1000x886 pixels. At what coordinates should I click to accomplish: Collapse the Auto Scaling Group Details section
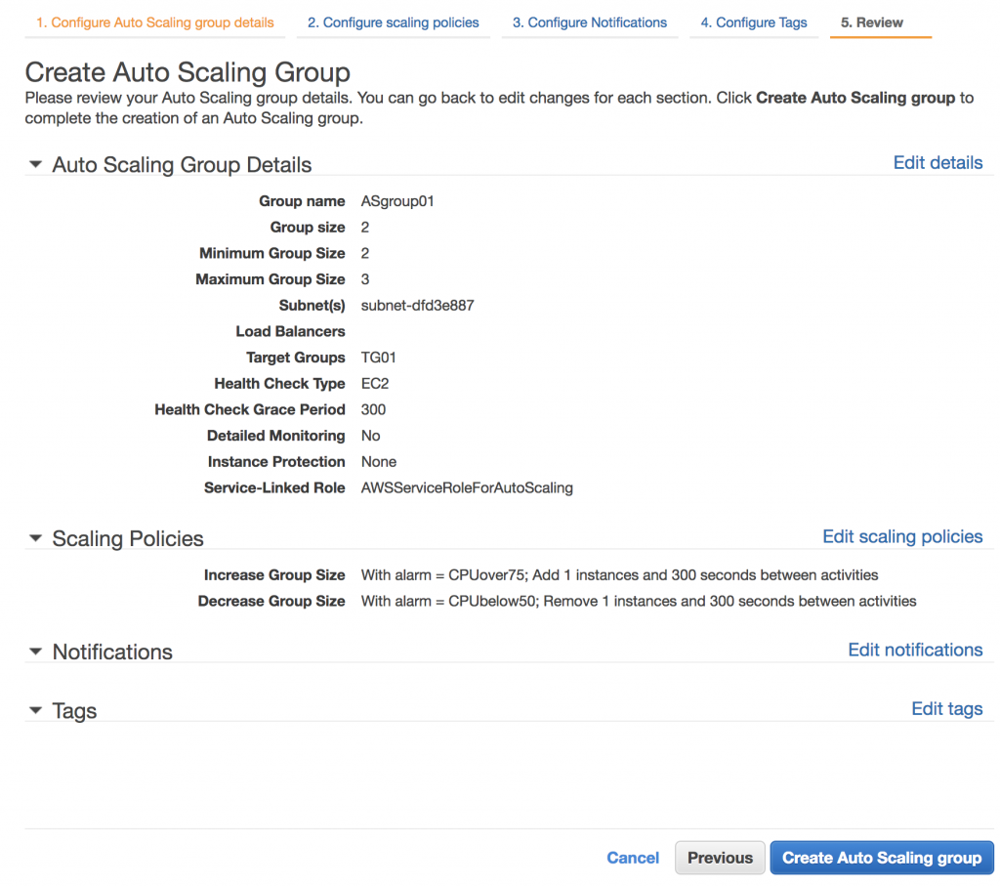[x=35, y=164]
